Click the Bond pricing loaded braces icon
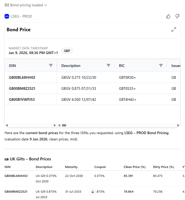 (7, 5)
